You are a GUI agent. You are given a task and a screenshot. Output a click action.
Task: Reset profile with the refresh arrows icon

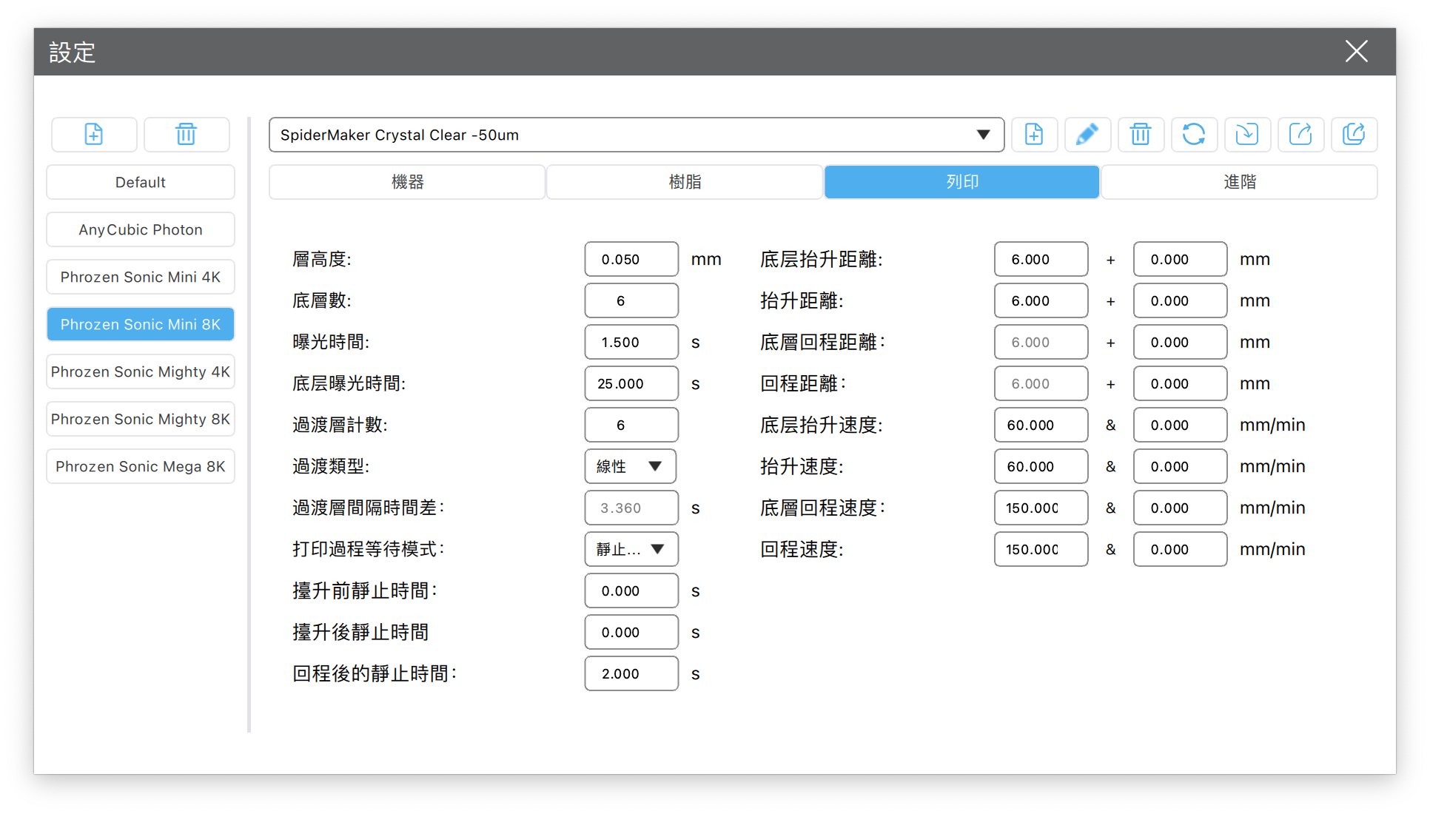click(x=1193, y=135)
